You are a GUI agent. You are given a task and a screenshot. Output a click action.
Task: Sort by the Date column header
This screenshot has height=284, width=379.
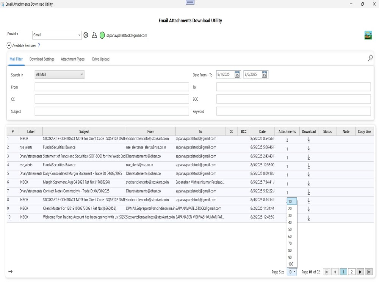[262, 131]
